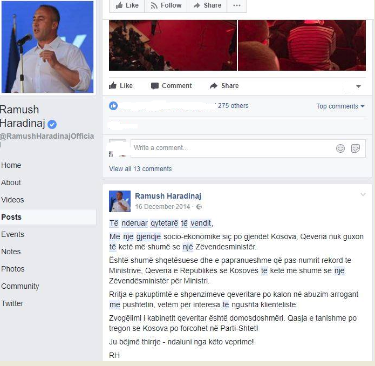375x366 pixels.
Task: Open the post's share audience dropdown arrow
Action: pos(358,86)
